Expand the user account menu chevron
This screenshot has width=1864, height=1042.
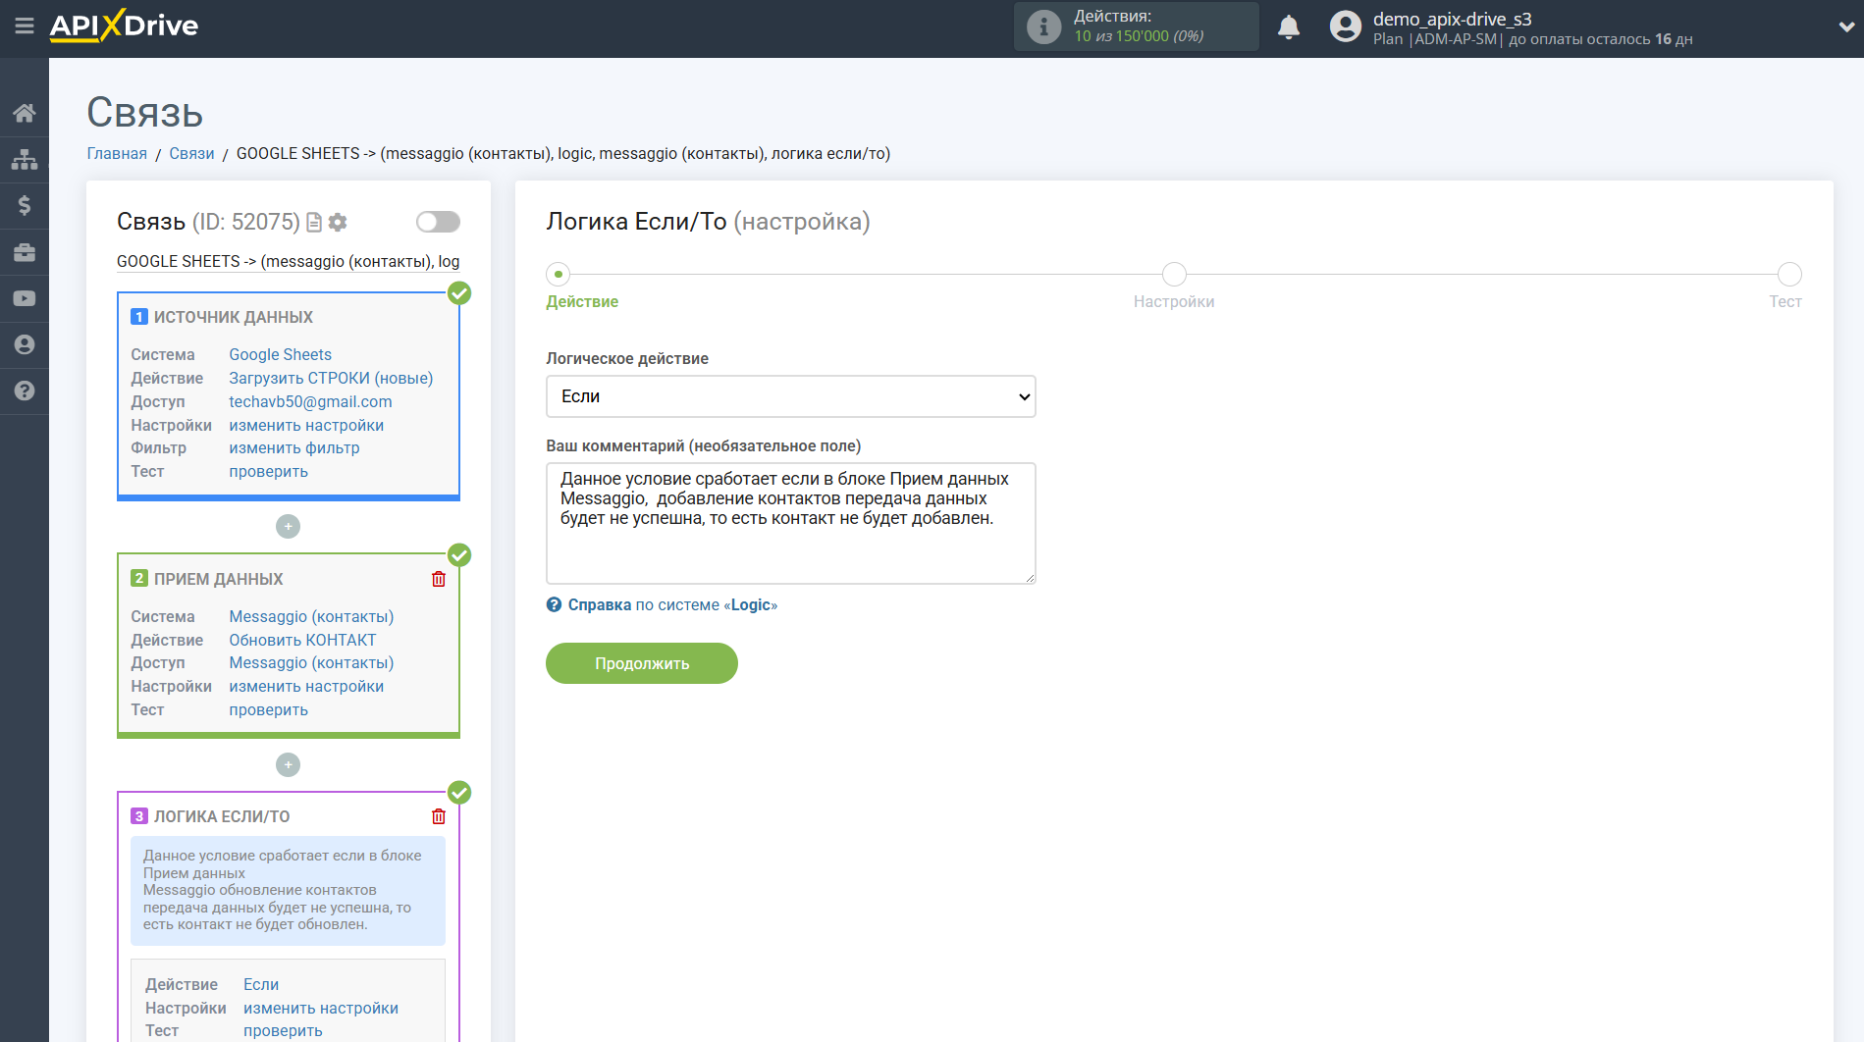click(x=1845, y=27)
